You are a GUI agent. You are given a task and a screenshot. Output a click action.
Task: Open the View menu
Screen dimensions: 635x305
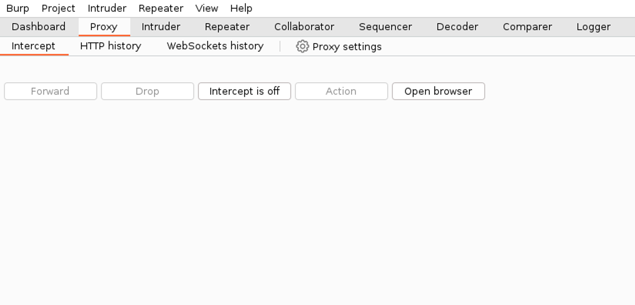click(207, 8)
